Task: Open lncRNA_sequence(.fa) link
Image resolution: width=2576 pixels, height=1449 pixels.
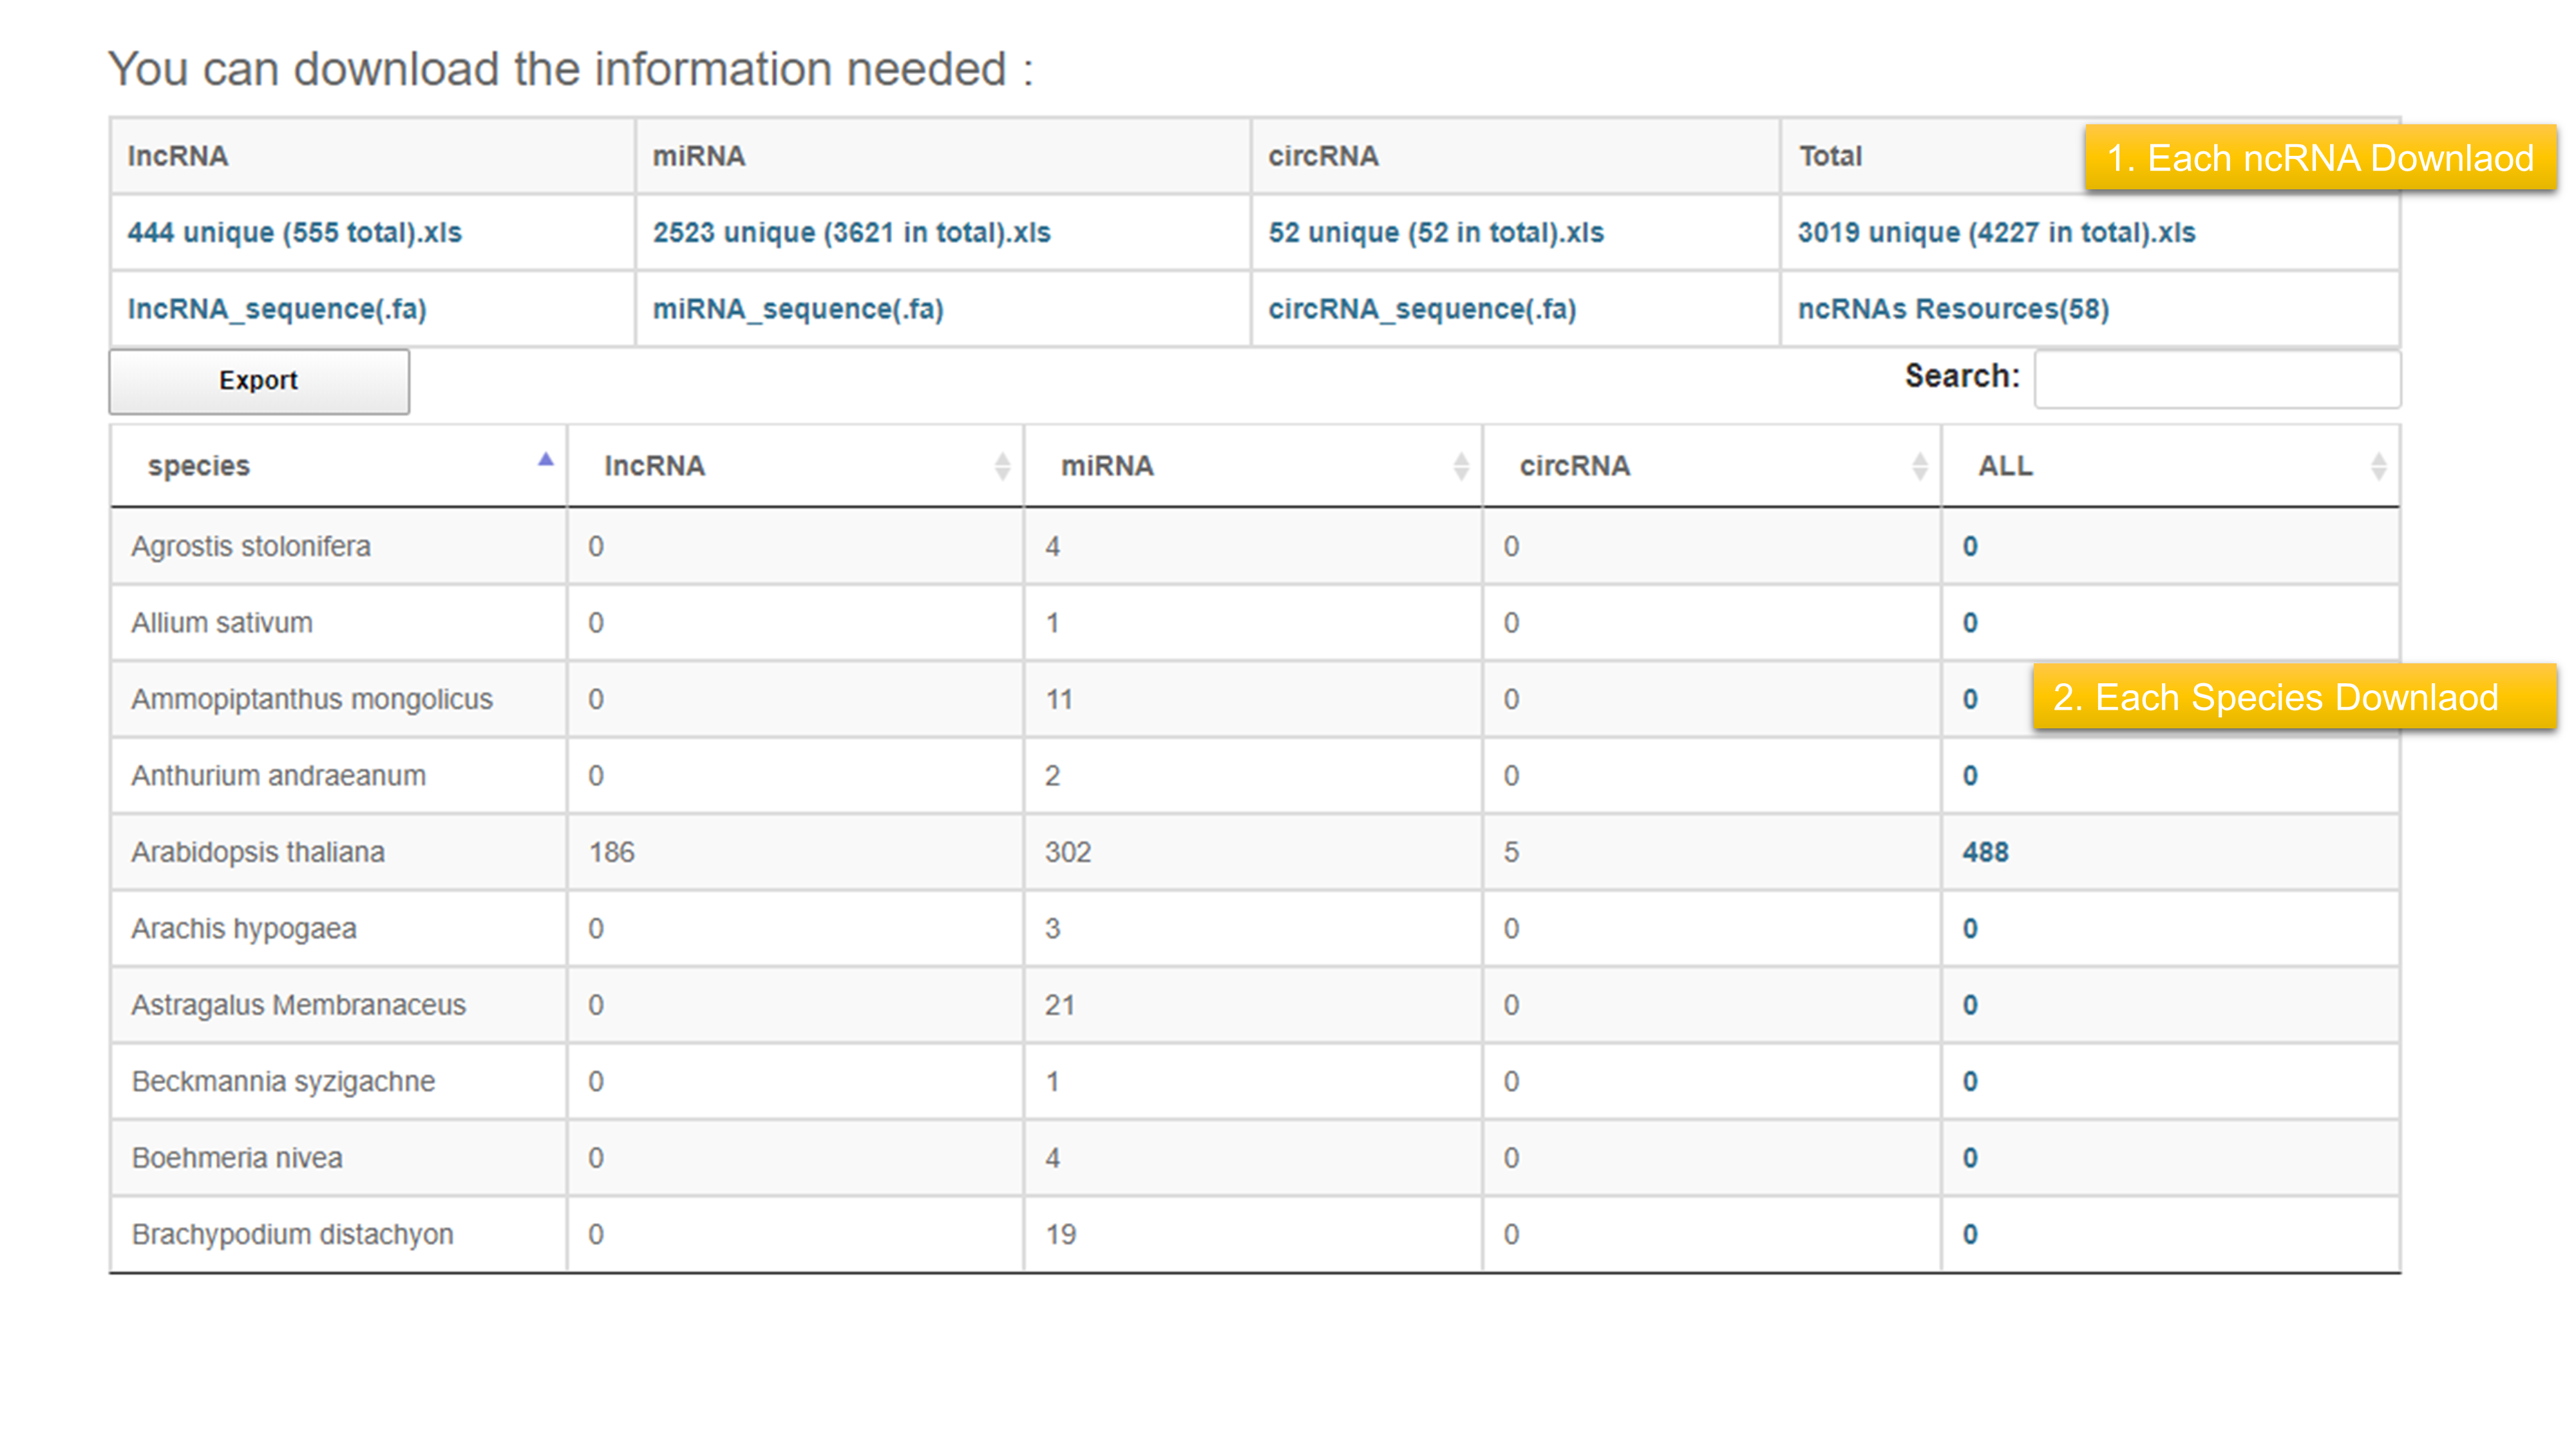Action: click(277, 309)
